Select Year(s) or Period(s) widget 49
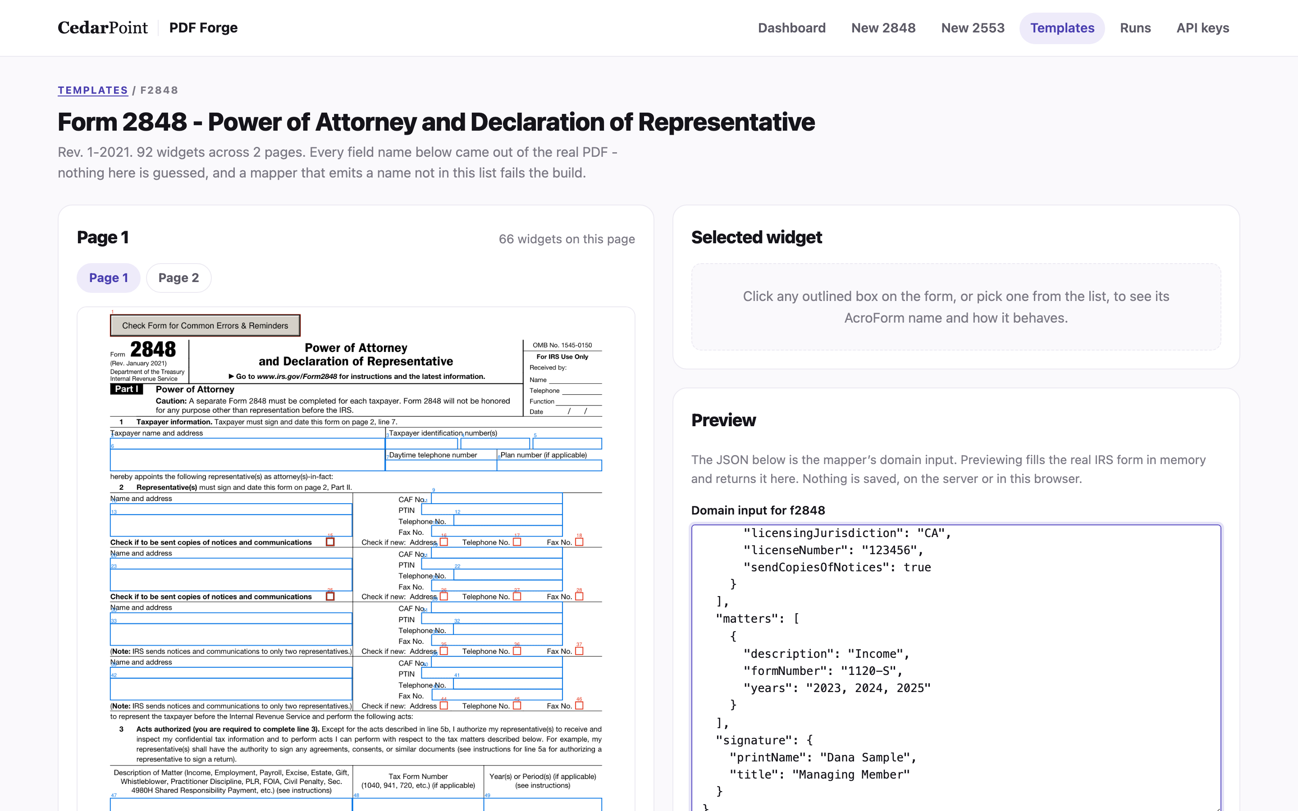 click(x=543, y=805)
